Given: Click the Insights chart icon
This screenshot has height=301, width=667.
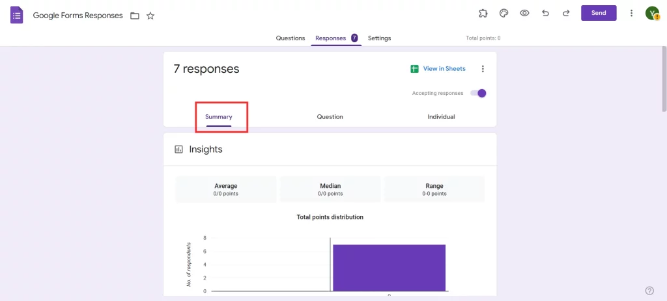Looking at the screenshot, I should pyautogui.click(x=178, y=150).
